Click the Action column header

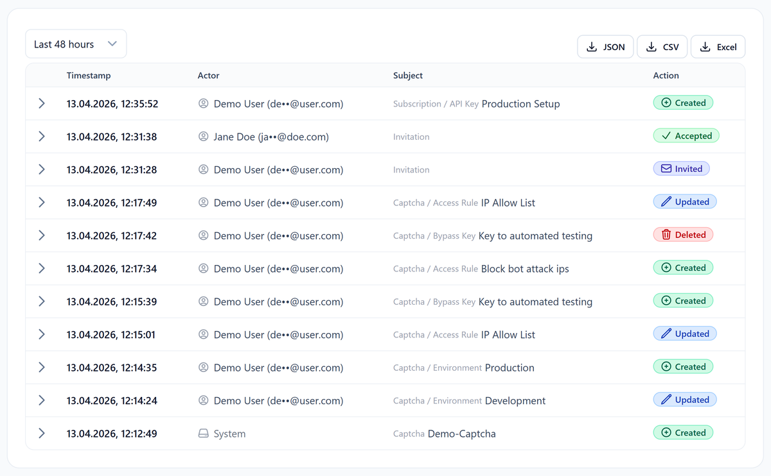coord(666,75)
